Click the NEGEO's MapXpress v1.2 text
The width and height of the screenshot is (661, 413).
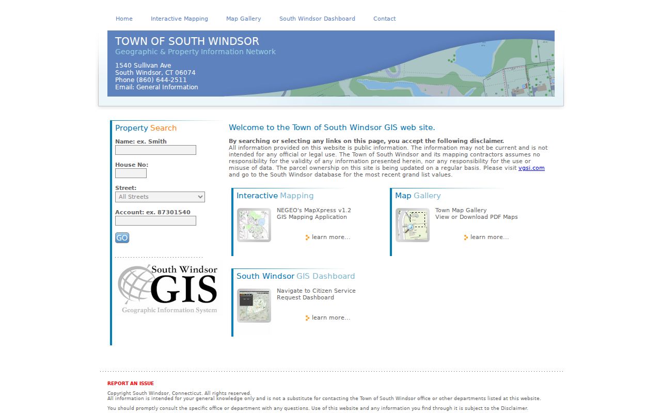click(x=314, y=210)
